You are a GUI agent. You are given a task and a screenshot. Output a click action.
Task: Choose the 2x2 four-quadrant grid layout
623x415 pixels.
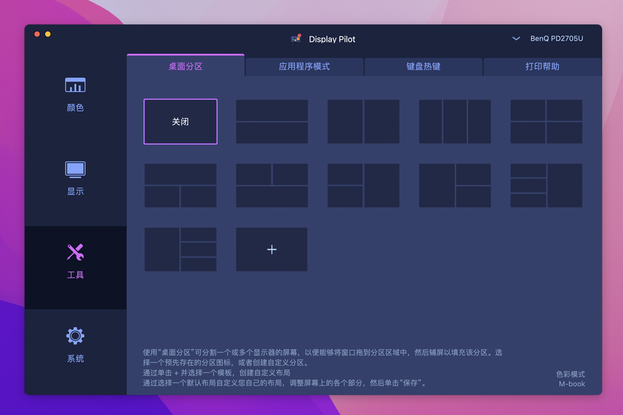[x=546, y=122]
